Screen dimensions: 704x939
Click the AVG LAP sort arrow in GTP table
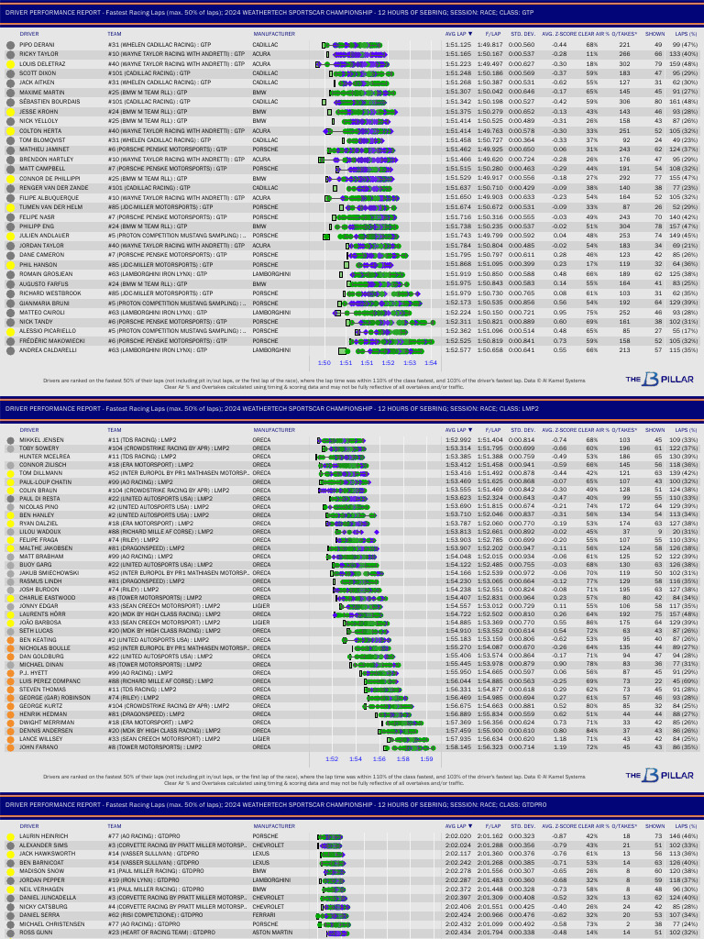click(x=470, y=34)
